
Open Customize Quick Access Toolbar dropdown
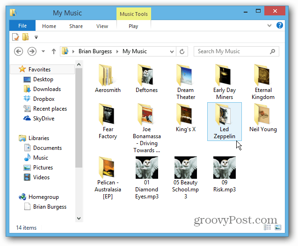[x=36, y=37]
